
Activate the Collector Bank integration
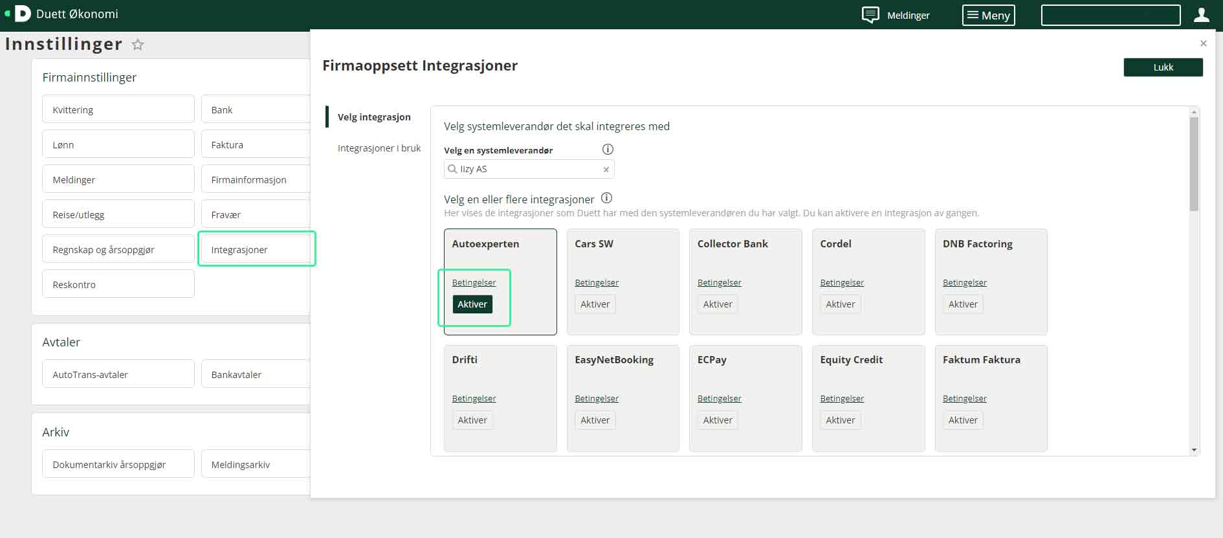717,304
